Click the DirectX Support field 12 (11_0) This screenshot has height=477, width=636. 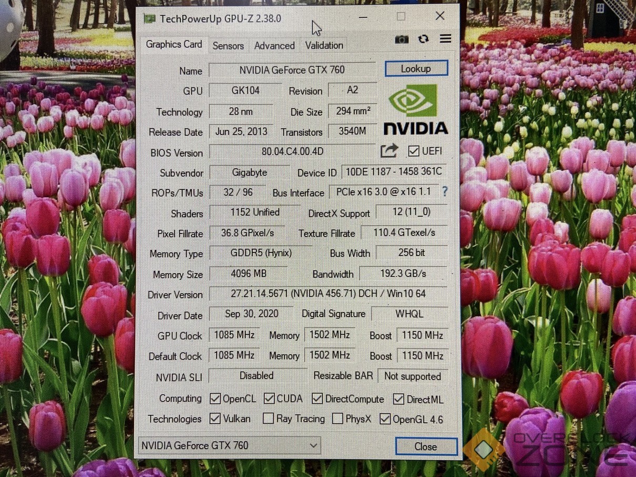coord(411,212)
